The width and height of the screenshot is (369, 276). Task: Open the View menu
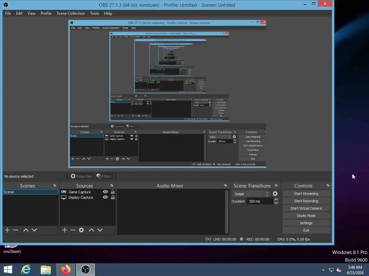(x=31, y=13)
